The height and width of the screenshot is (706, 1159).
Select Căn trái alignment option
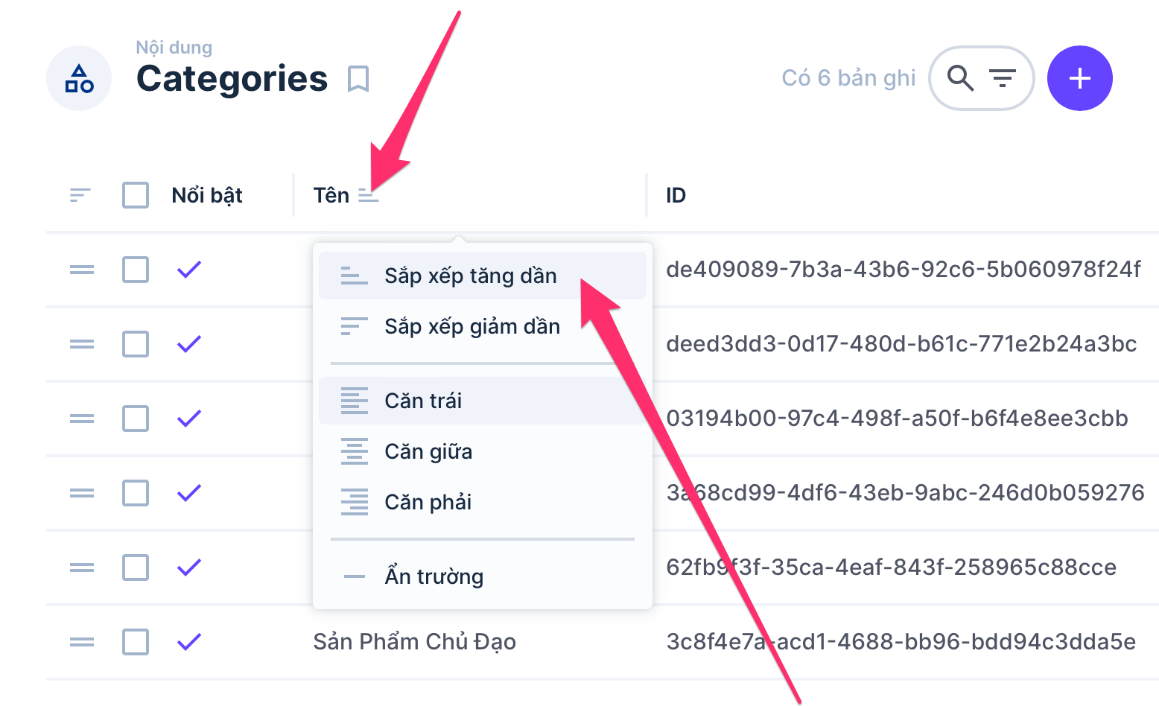coord(423,401)
